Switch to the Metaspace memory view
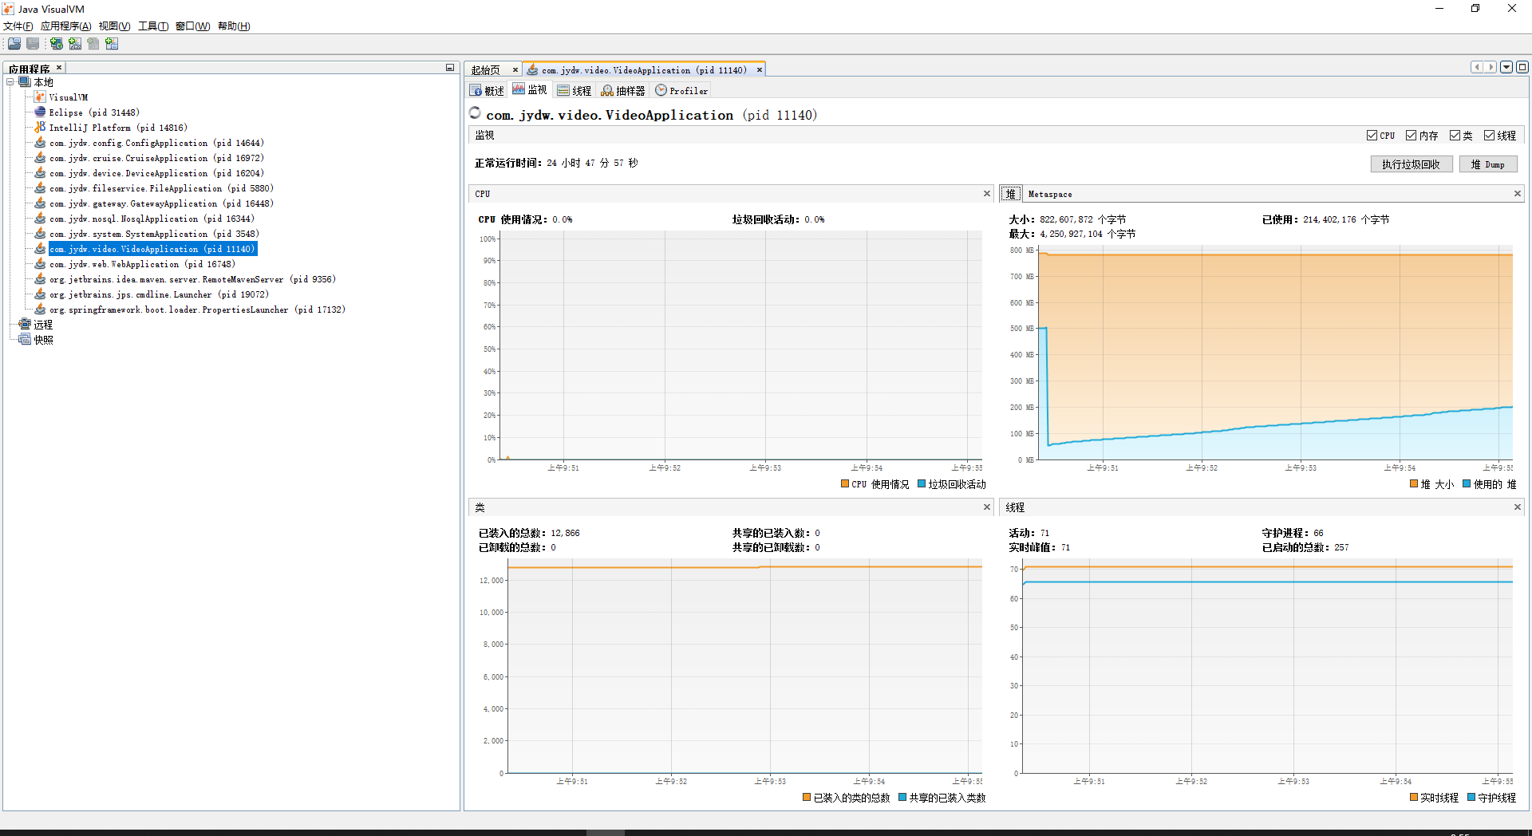Viewport: 1532px width, 836px height. [1050, 195]
